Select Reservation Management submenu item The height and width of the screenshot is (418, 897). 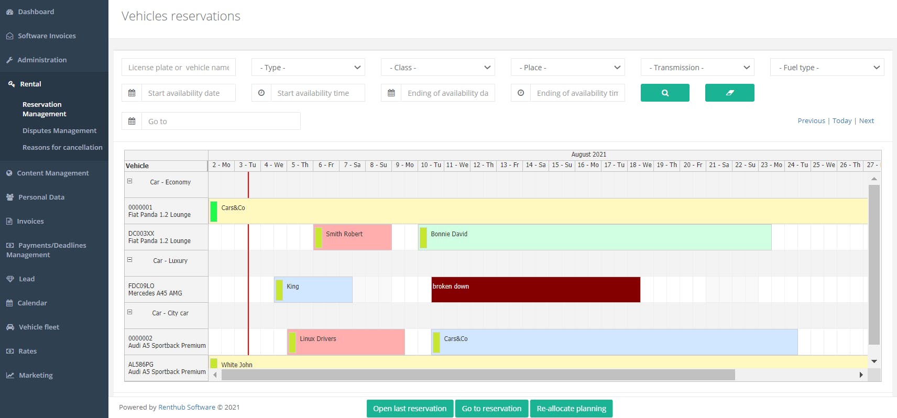pyautogui.click(x=45, y=109)
